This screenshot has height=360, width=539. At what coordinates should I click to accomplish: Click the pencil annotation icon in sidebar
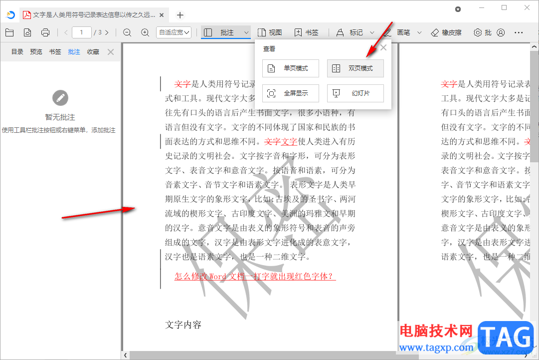coord(60,98)
